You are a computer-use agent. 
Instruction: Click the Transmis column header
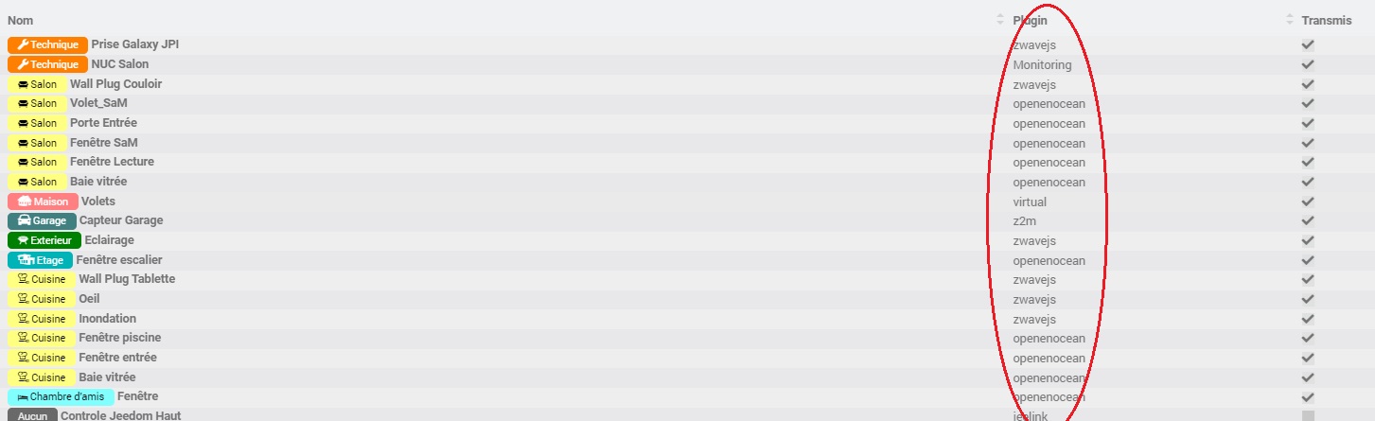[1327, 20]
